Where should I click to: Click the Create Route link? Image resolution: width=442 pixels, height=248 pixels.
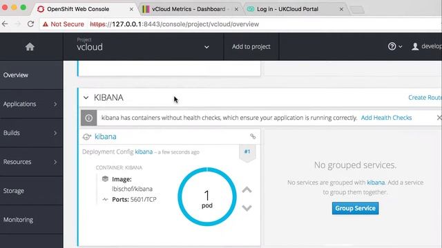coord(425,98)
